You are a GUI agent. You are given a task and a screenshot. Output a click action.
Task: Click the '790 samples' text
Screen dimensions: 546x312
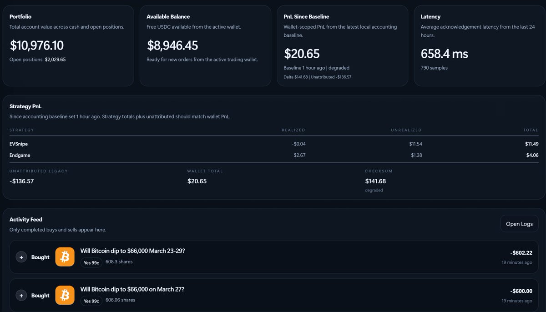[434, 68]
